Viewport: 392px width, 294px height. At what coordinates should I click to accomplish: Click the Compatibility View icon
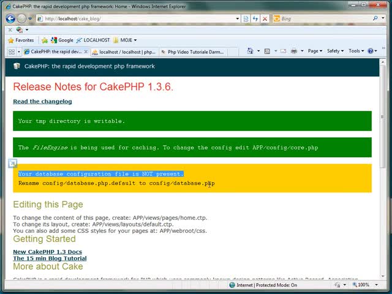[x=246, y=18]
